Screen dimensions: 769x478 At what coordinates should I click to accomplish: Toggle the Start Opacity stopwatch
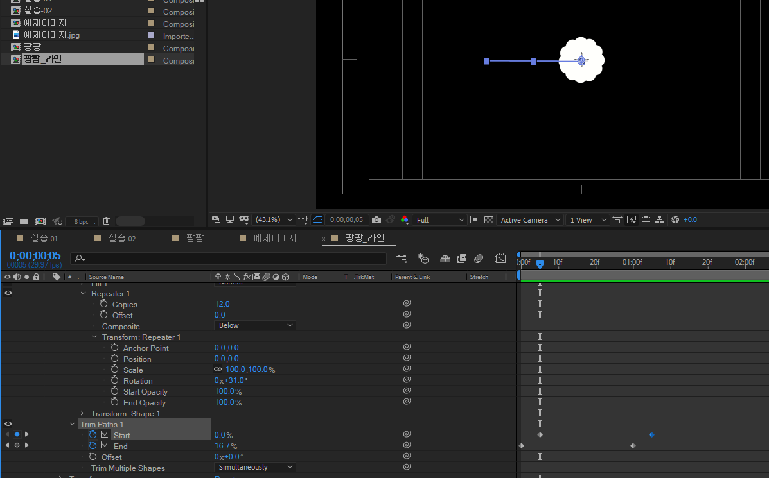click(115, 391)
